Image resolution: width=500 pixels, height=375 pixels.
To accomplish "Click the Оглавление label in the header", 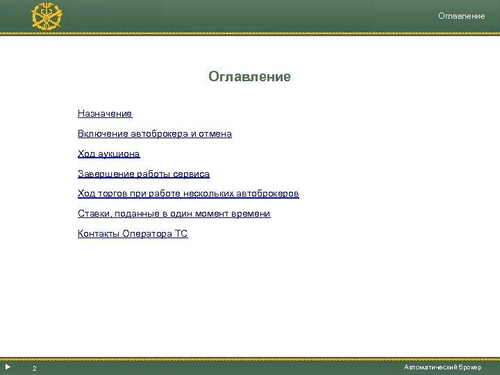I will (x=461, y=16).
